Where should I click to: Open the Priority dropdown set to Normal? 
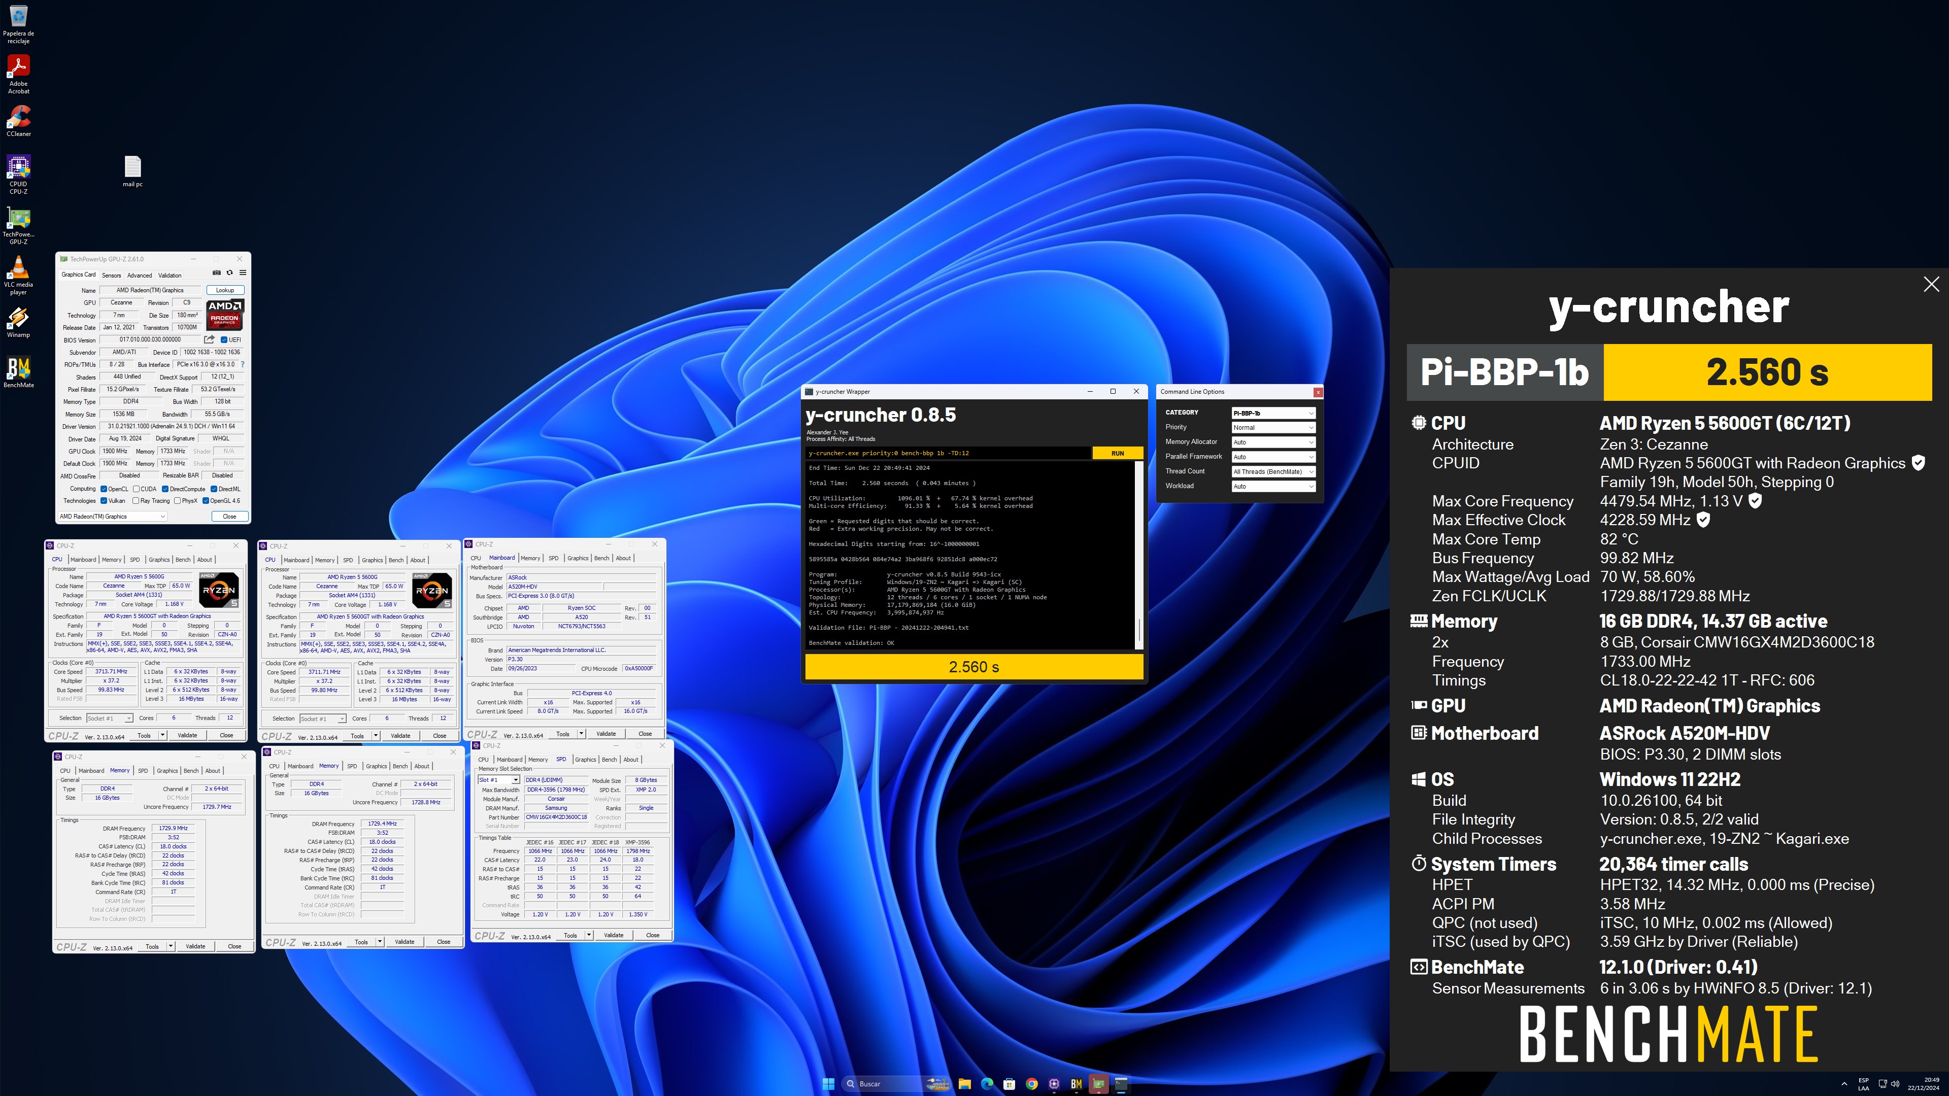point(1273,427)
